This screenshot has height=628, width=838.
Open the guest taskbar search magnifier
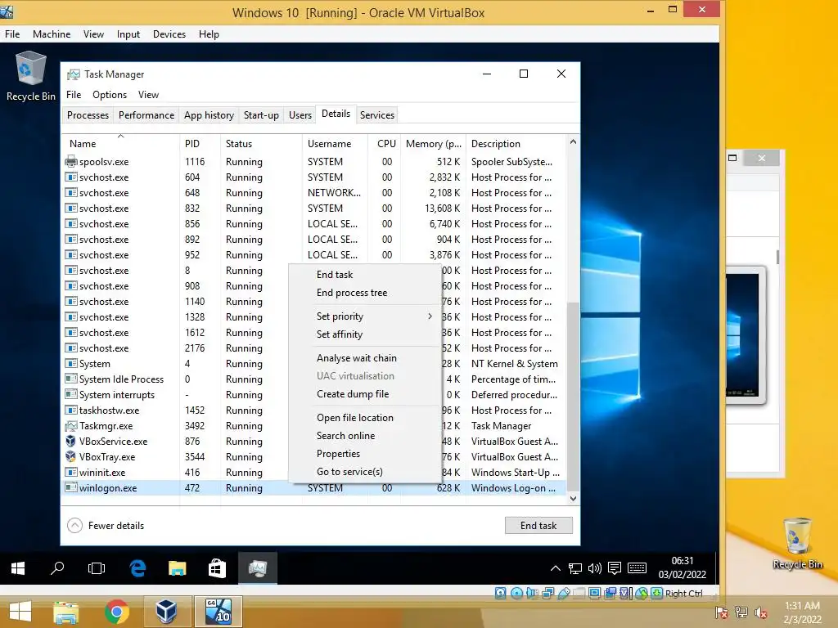57,568
